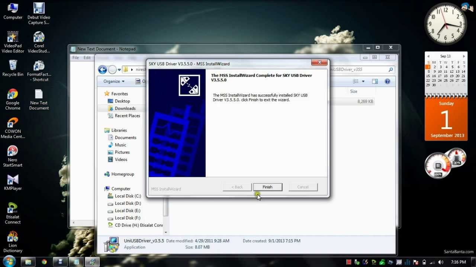Open Debut Video Capture desktop shortcut

[x=39, y=13]
